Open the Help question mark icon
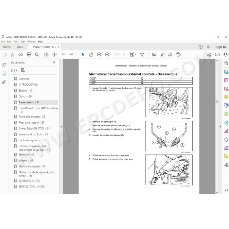Screen dimensions: 229x229 tap(201, 47)
